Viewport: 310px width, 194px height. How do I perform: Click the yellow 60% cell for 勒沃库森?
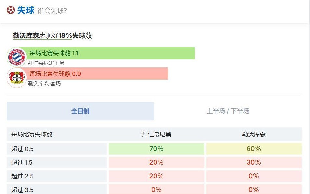pos(254,149)
